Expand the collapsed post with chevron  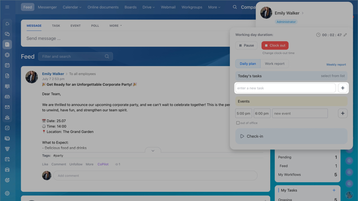pyautogui.click(x=153, y=151)
